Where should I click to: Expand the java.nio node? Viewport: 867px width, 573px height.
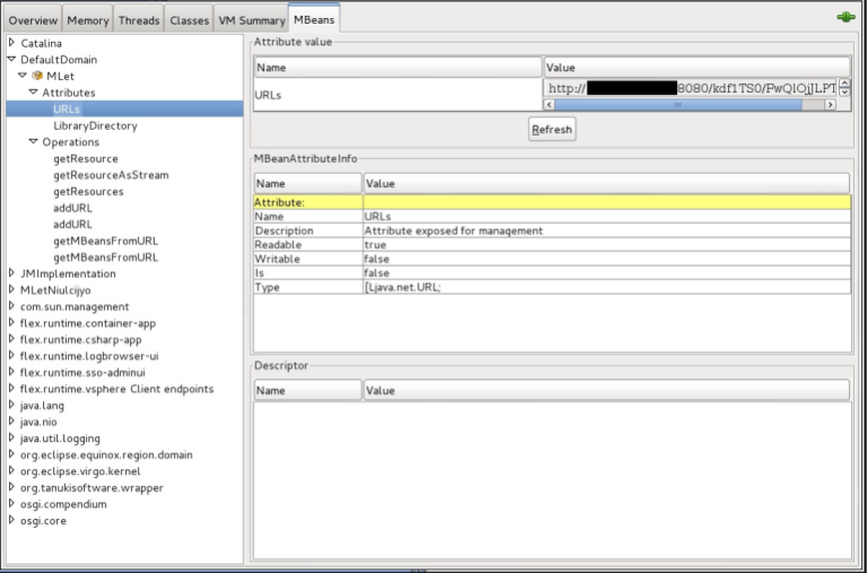12,421
